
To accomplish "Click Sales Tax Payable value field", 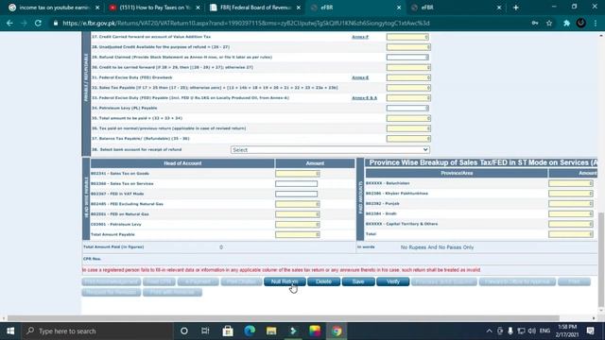I will 408,88.
